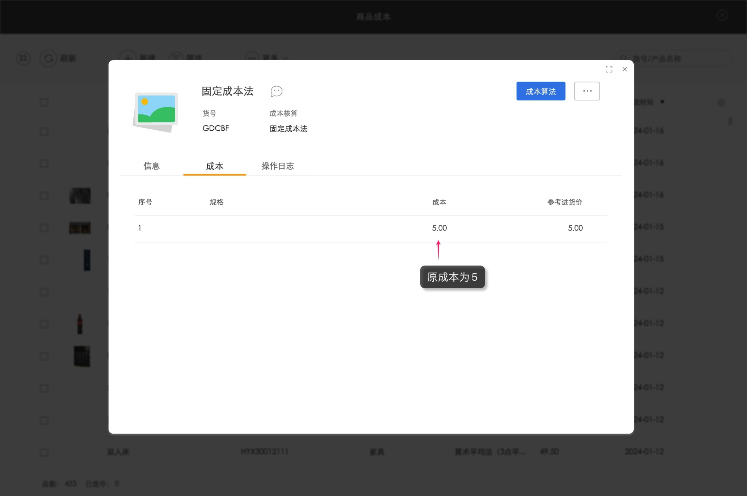Toggle the header select-all checkbox in background list
Image resolution: width=747 pixels, height=496 pixels.
tap(44, 102)
